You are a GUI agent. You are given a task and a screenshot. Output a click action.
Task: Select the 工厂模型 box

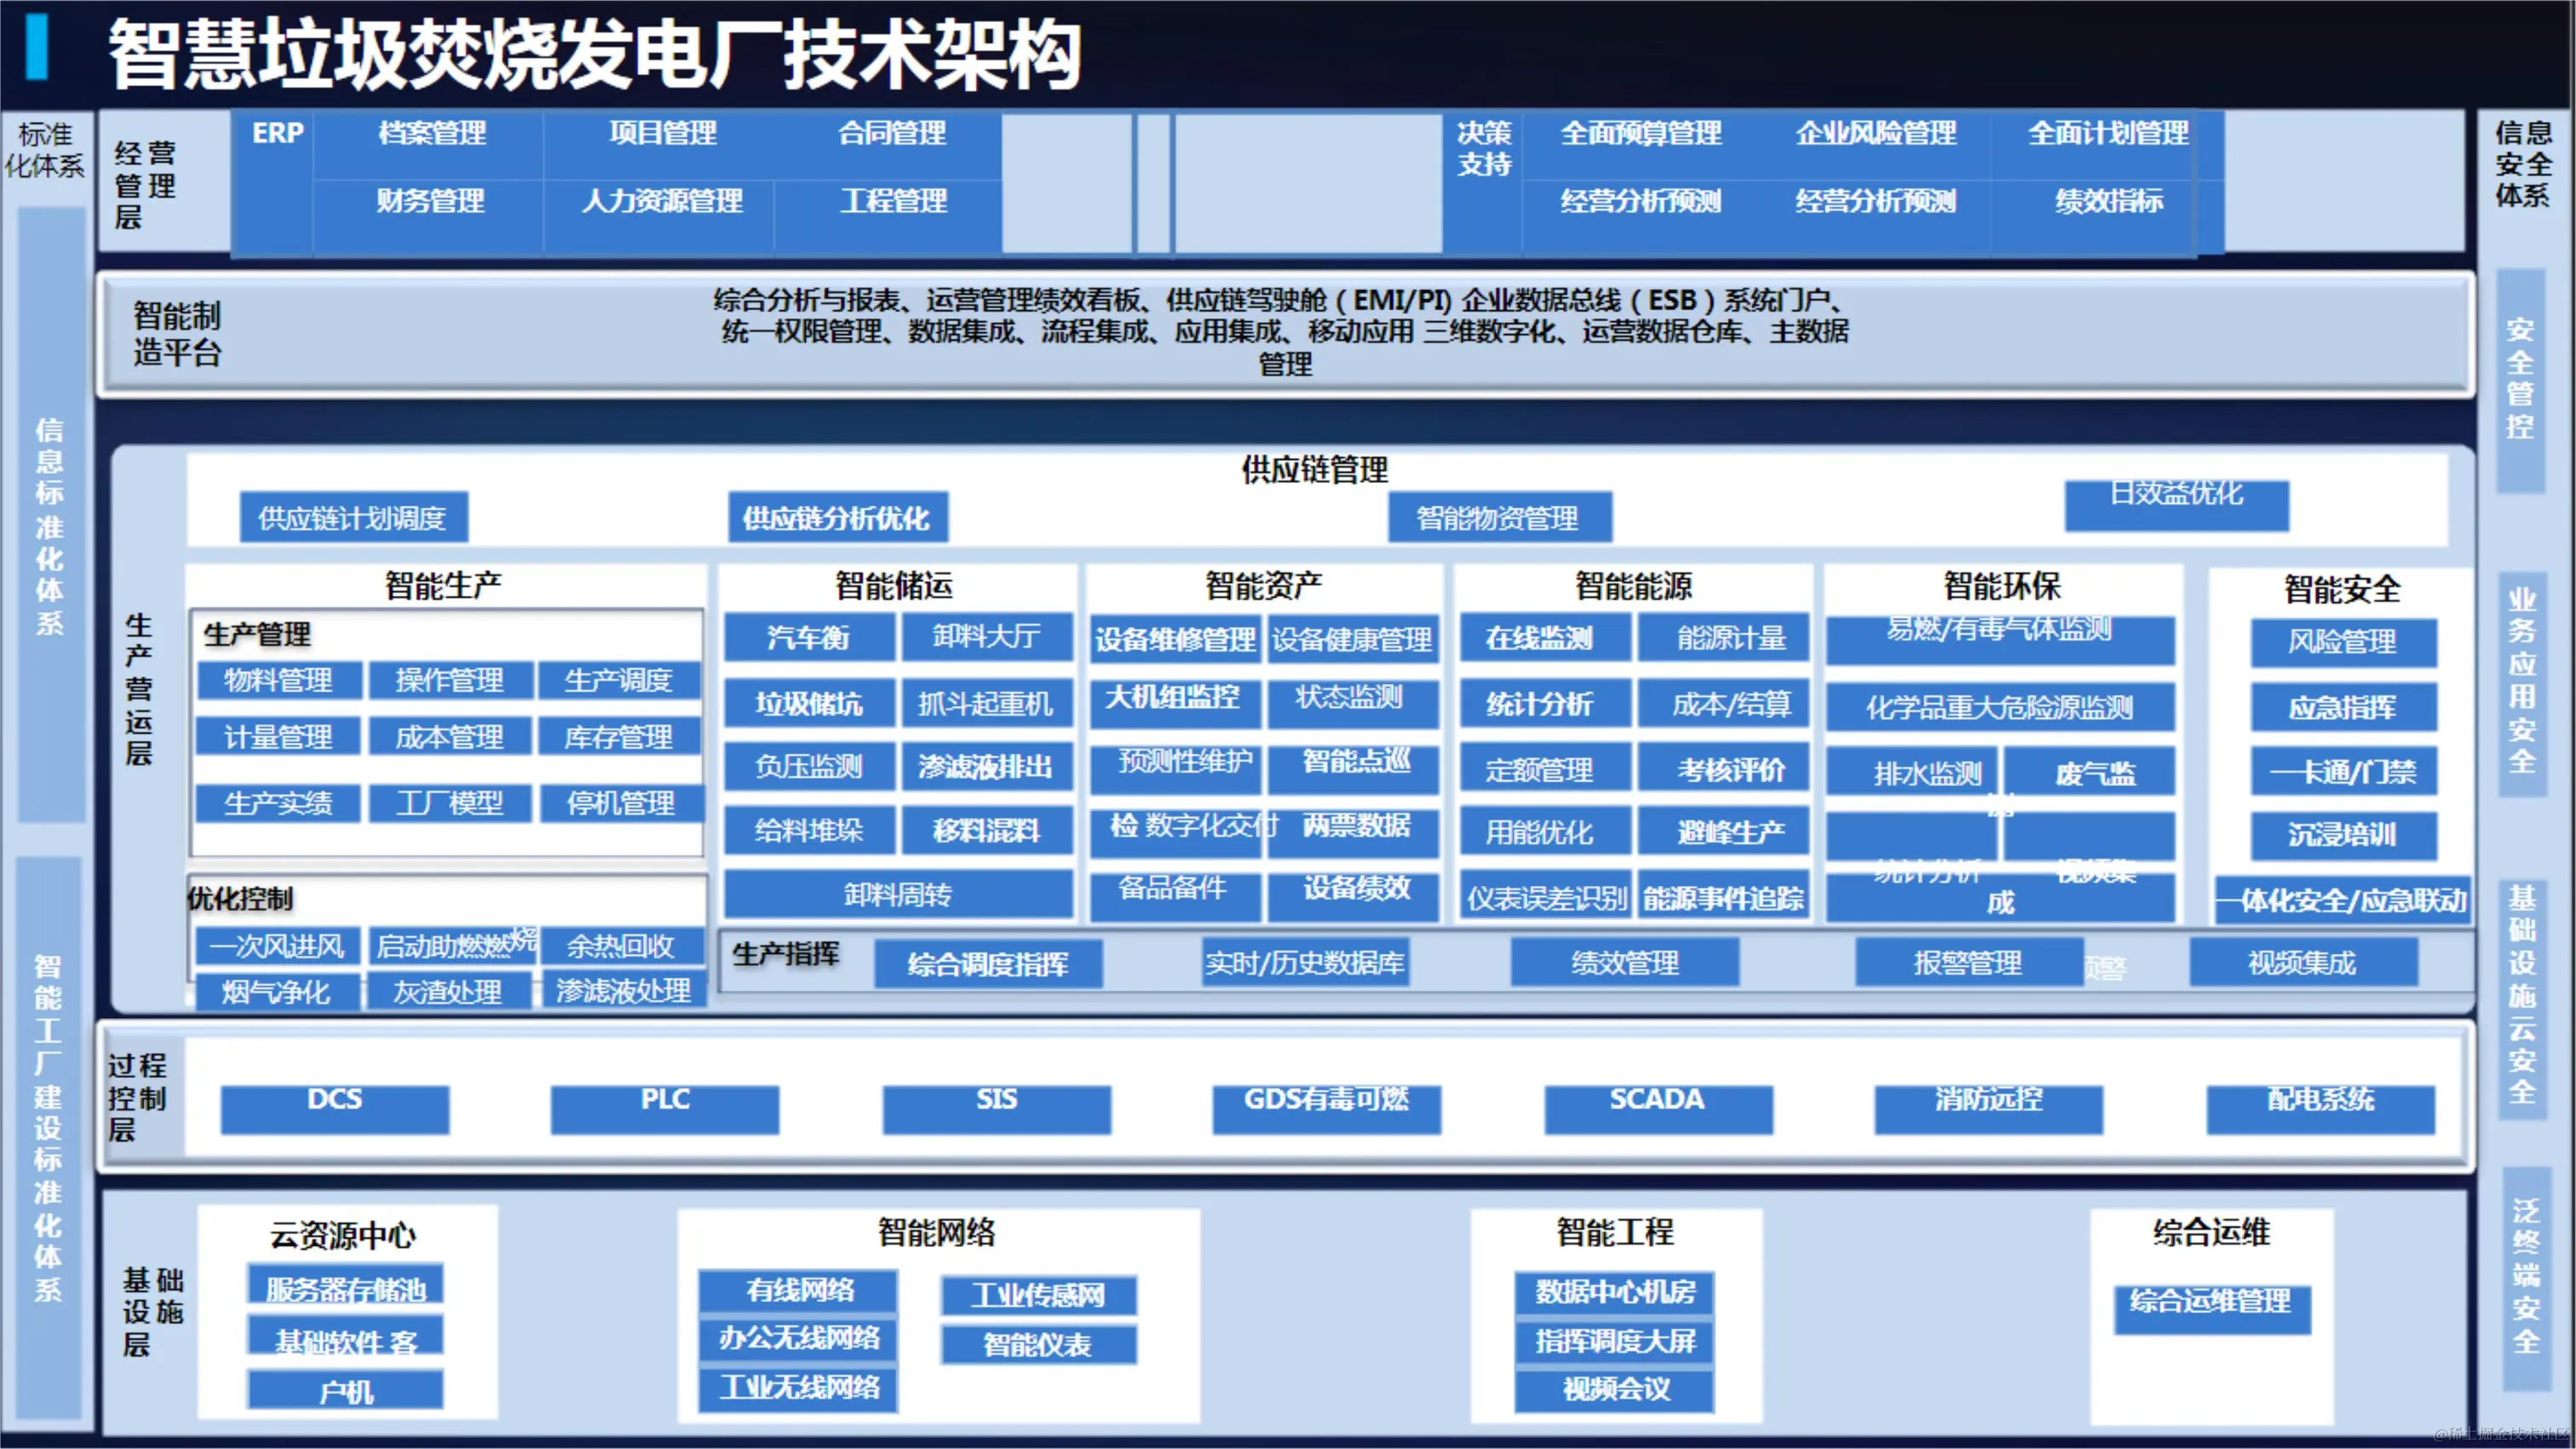450,803
